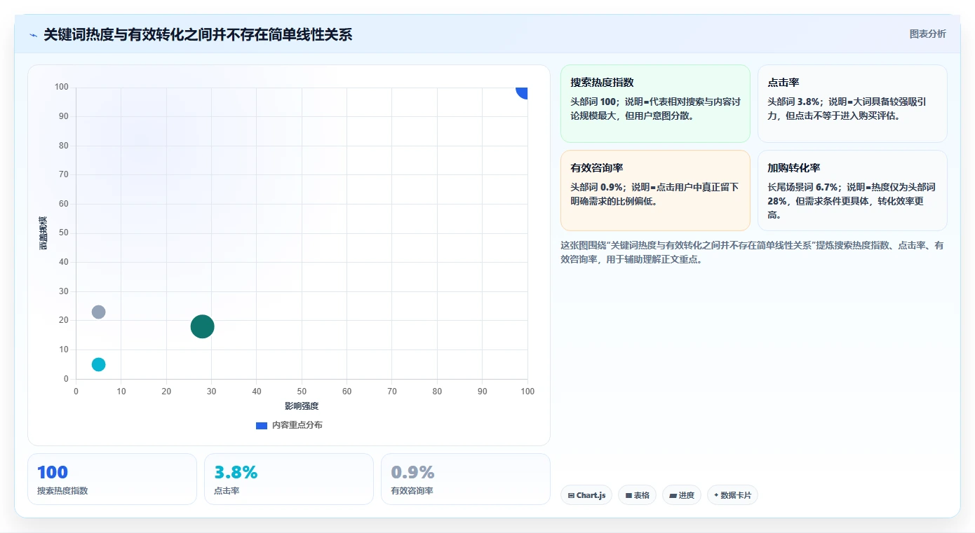Viewport: 975px width, 533px height.
Task: Select the 表格 tag
Action: pyautogui.click(x=637, y=495)
